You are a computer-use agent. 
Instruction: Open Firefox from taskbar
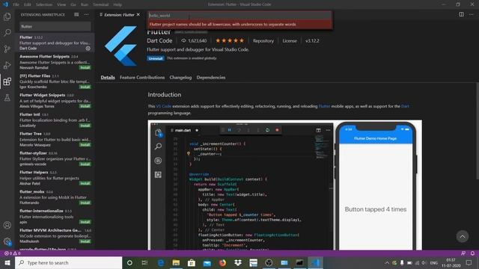point(222,262)
